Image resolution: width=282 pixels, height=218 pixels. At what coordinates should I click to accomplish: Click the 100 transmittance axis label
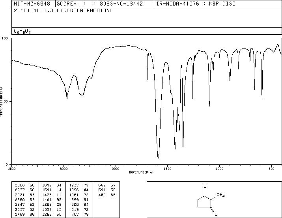click(x=5, y=38)
